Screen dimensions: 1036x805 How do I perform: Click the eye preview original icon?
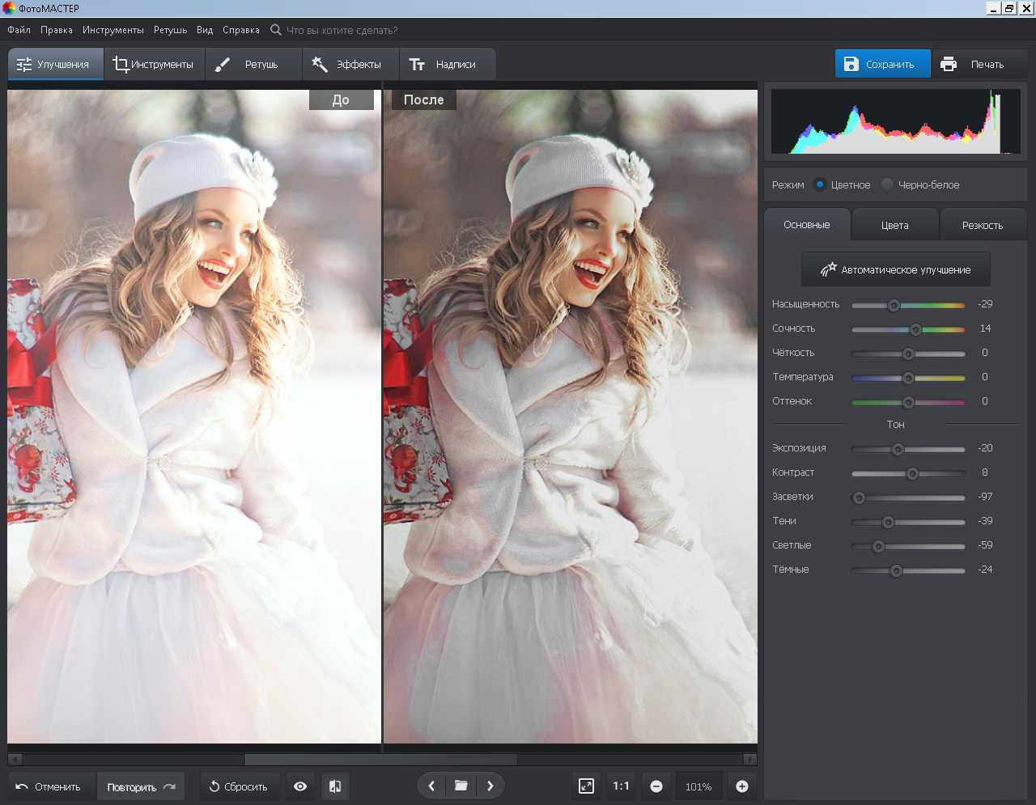tap(300, 786)
